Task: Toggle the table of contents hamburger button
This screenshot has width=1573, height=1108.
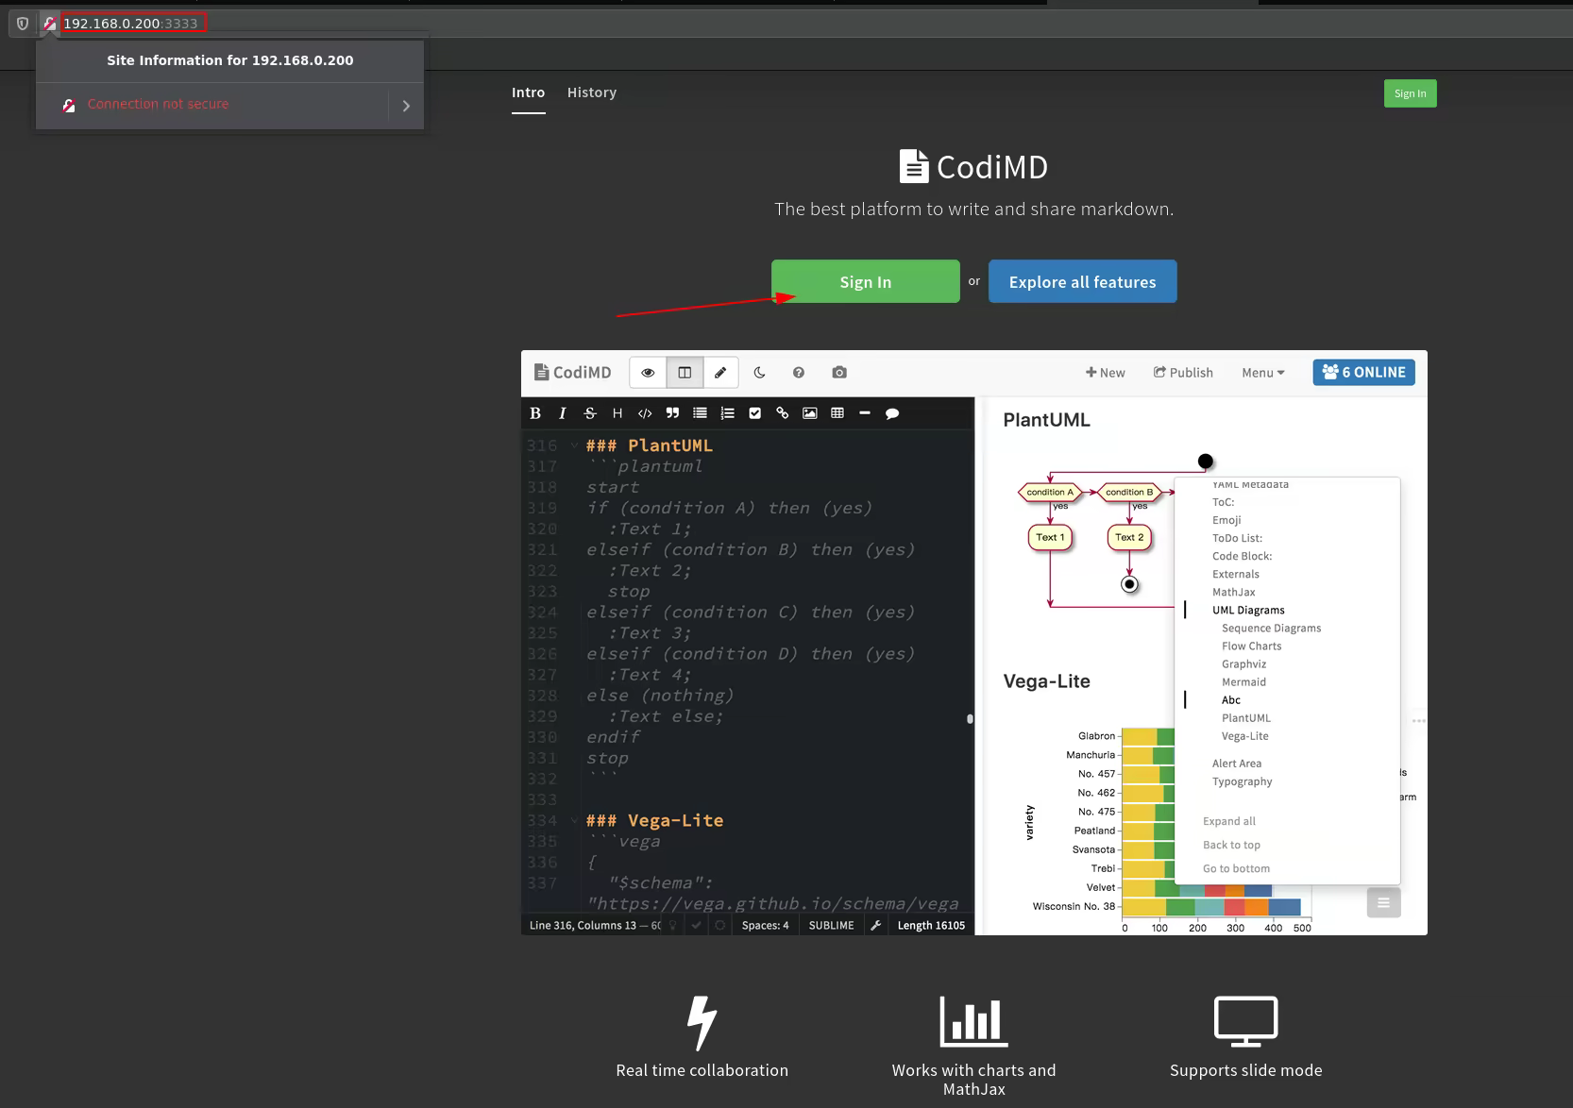Action: point(1383,902)
